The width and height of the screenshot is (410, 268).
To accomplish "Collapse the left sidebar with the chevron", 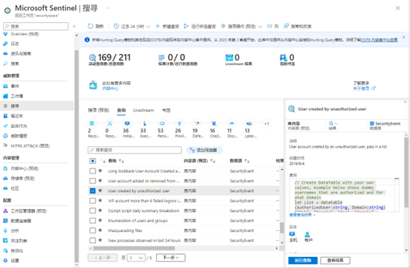I will point(74,26).
